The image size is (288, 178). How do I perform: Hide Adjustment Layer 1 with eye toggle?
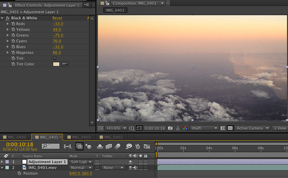pyautogui.click(x=130, y=162)
